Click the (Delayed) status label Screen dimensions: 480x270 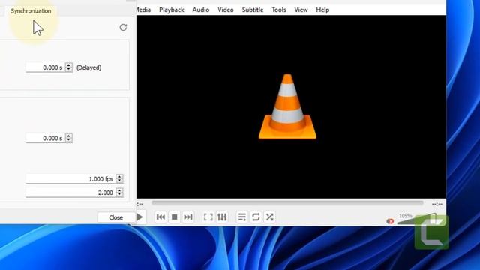[x=88, y=67]
